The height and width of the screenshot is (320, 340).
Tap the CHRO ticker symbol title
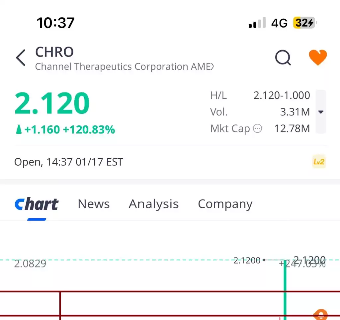[54, 52]
